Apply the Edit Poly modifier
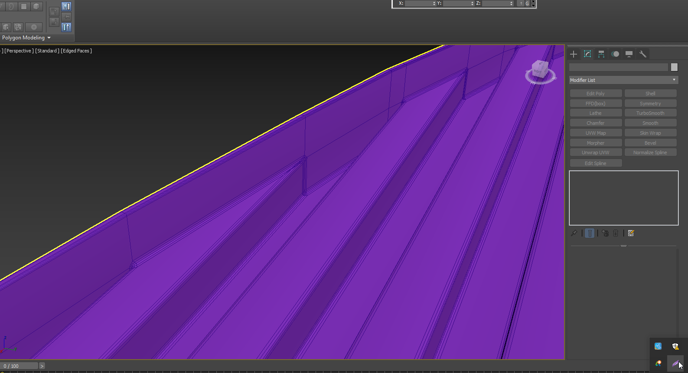Screen dimensions: 688x373 pos(596,94)
